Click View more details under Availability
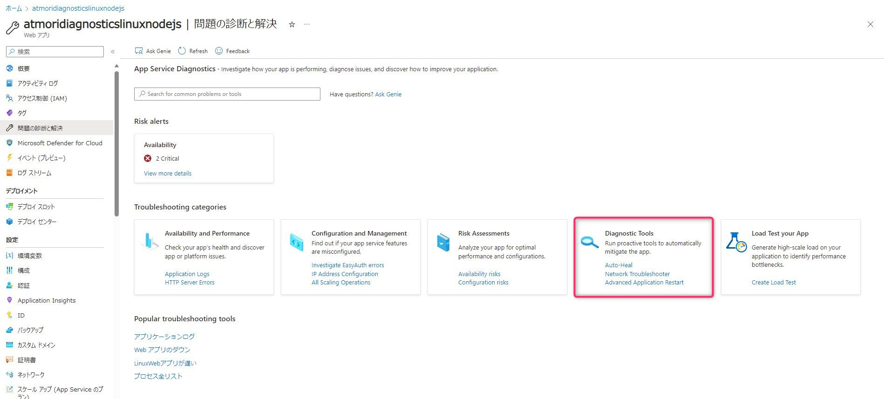Screen dimensions: 884x399 click(x=168, y=173)
